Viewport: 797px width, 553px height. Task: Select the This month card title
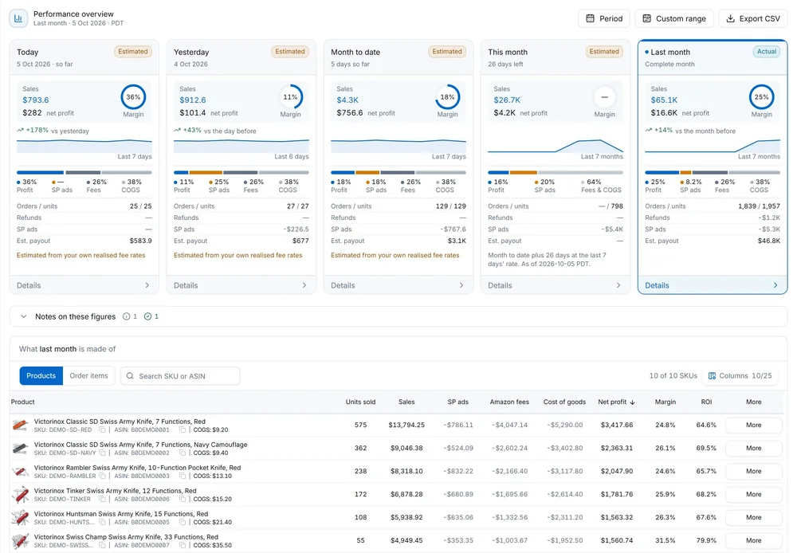tap(508, 52)
